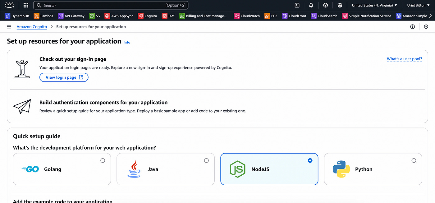This screenshot has width=435, height=203.
Task: Click the 'Quick setup guide' heading
Action: tap(37, 136)
